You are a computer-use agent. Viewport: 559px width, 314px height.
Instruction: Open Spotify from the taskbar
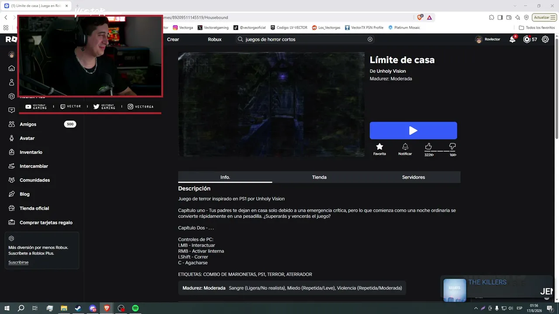[135, 308]
